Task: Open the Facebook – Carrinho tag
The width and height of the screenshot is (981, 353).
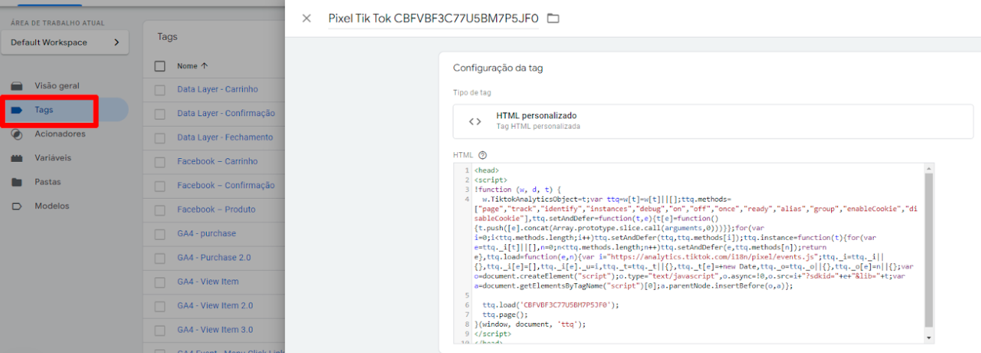Action: 217,161
